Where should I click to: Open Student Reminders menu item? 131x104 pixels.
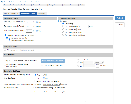pos(39,5)
